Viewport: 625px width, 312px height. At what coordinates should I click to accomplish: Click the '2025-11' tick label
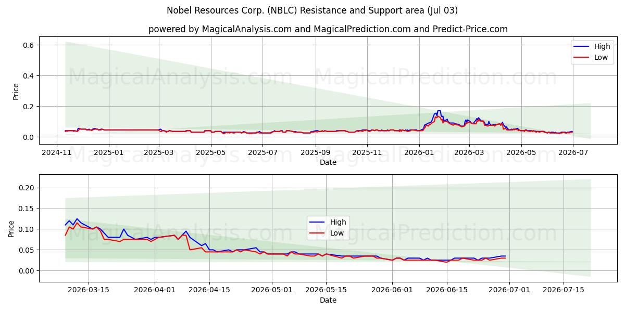pos(367,152)
